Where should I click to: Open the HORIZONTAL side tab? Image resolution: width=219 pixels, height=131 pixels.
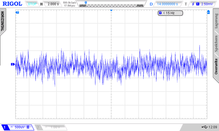click(x=3, y=21)
